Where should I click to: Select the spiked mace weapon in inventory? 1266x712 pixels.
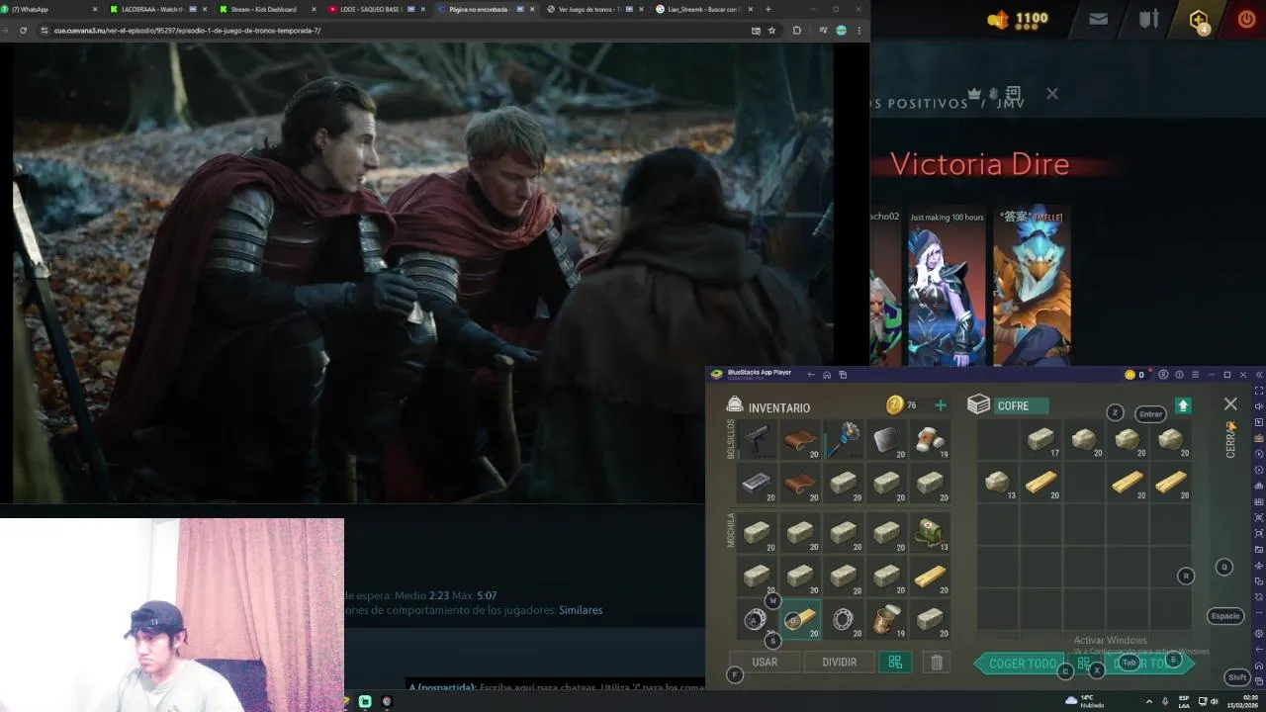(x=844, y=439)
